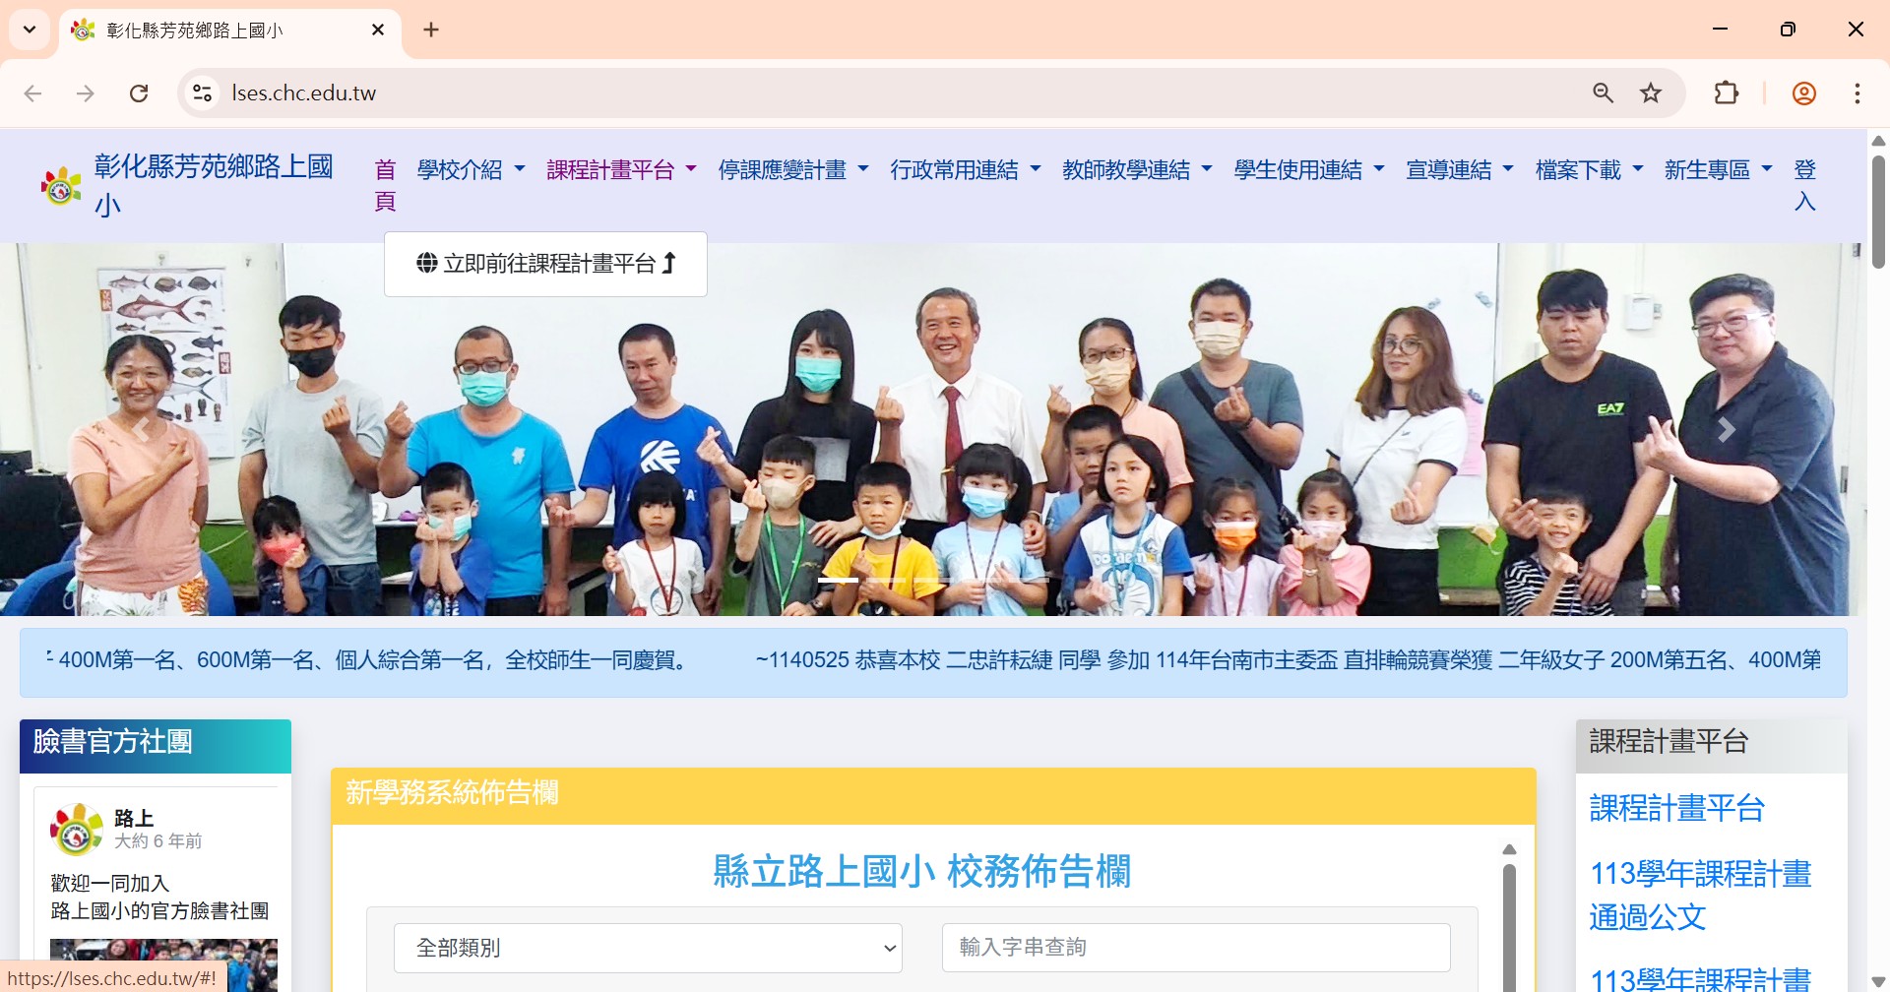Screen dimensions: 1890x992
Task: Click 立即前往課程計畫平台 link
Action: point(546,264)
